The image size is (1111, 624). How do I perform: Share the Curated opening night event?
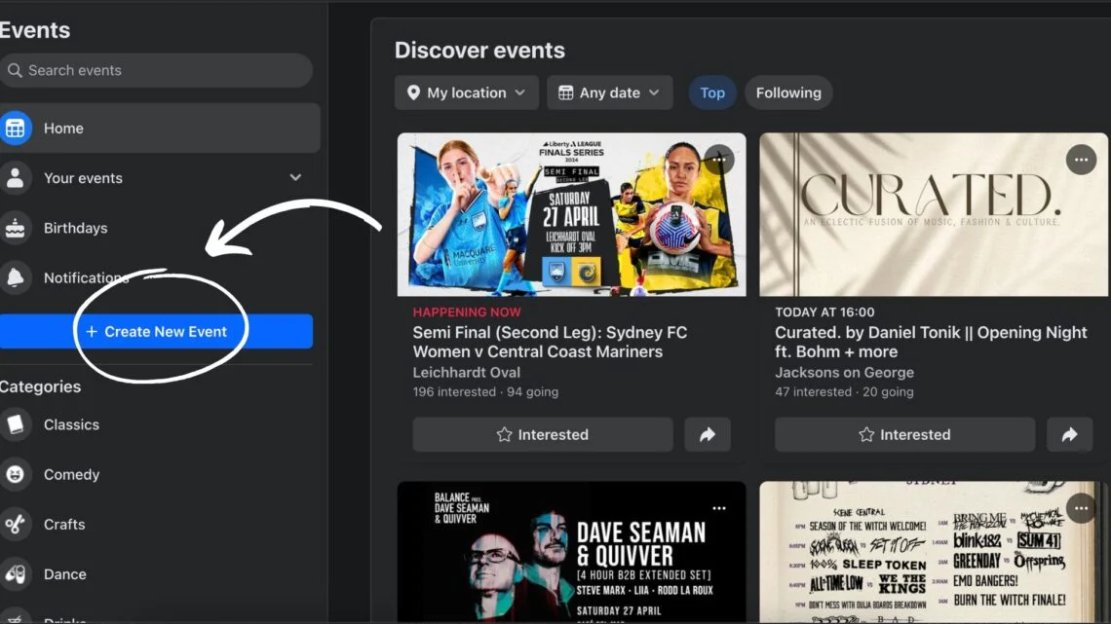coord(1069,434)
